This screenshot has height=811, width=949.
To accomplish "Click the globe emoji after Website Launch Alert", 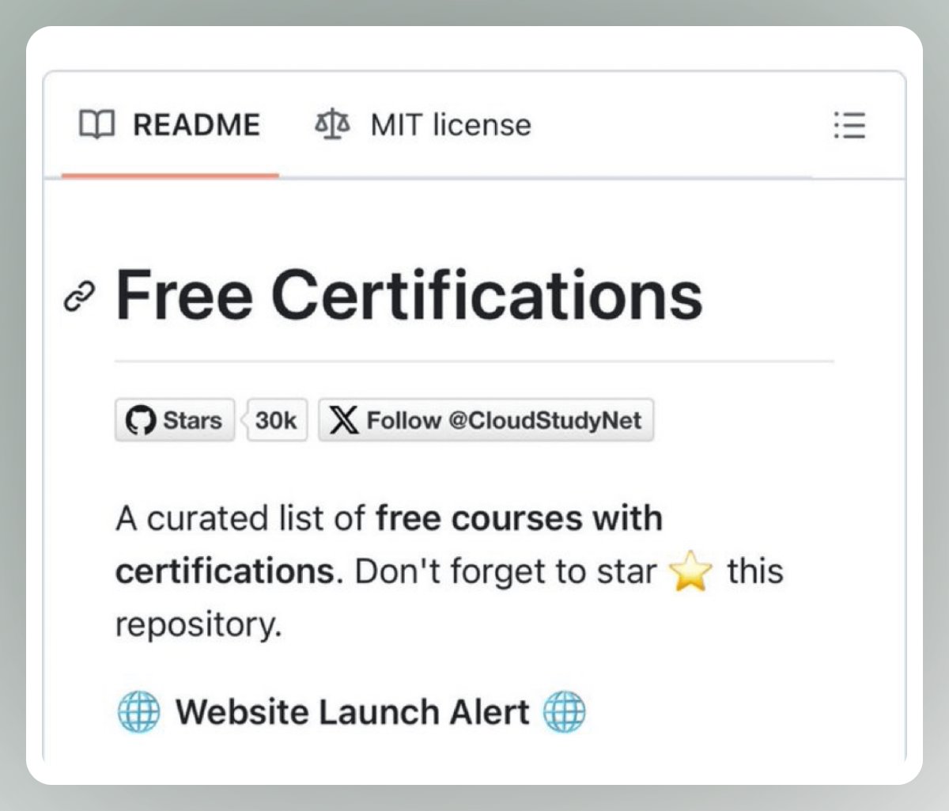I will (565, 711).
